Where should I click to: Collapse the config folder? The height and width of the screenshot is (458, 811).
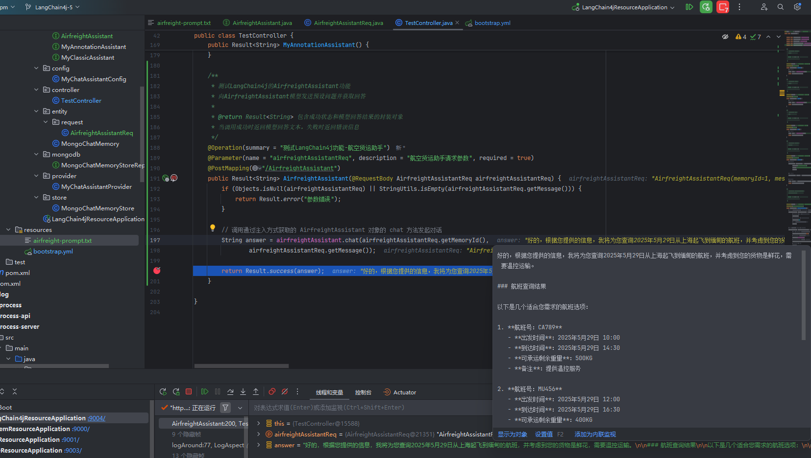pos(36,68)
